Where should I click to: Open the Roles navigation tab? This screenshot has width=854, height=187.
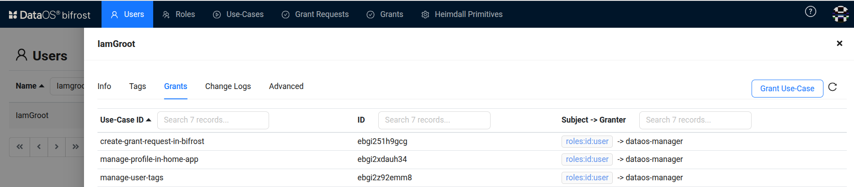[179, 14]
